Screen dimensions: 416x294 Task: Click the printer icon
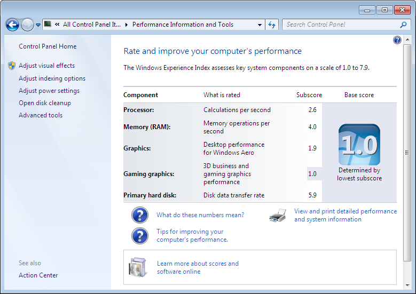278,215
